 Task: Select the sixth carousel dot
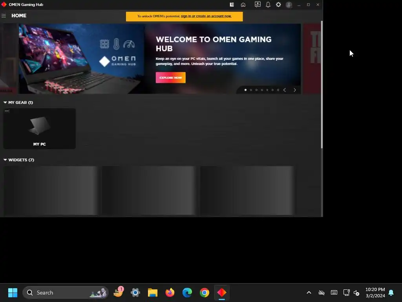[x=272, y=90]
